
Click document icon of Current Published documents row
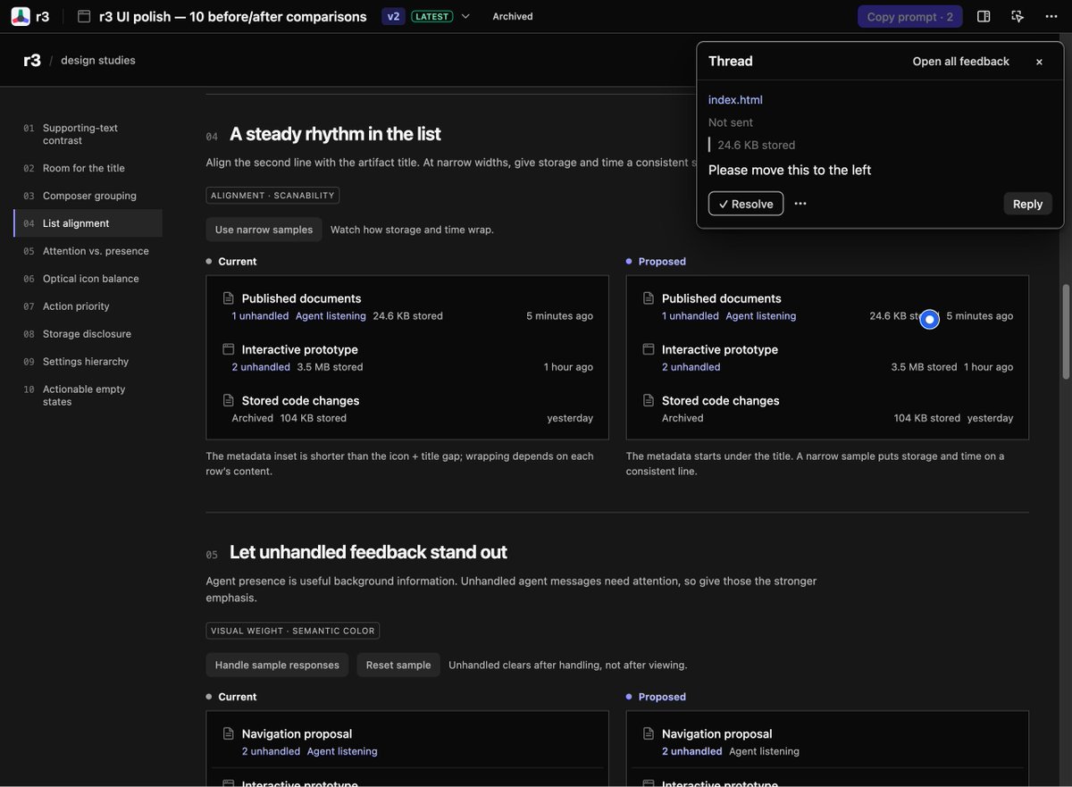[x=228, y=298]
